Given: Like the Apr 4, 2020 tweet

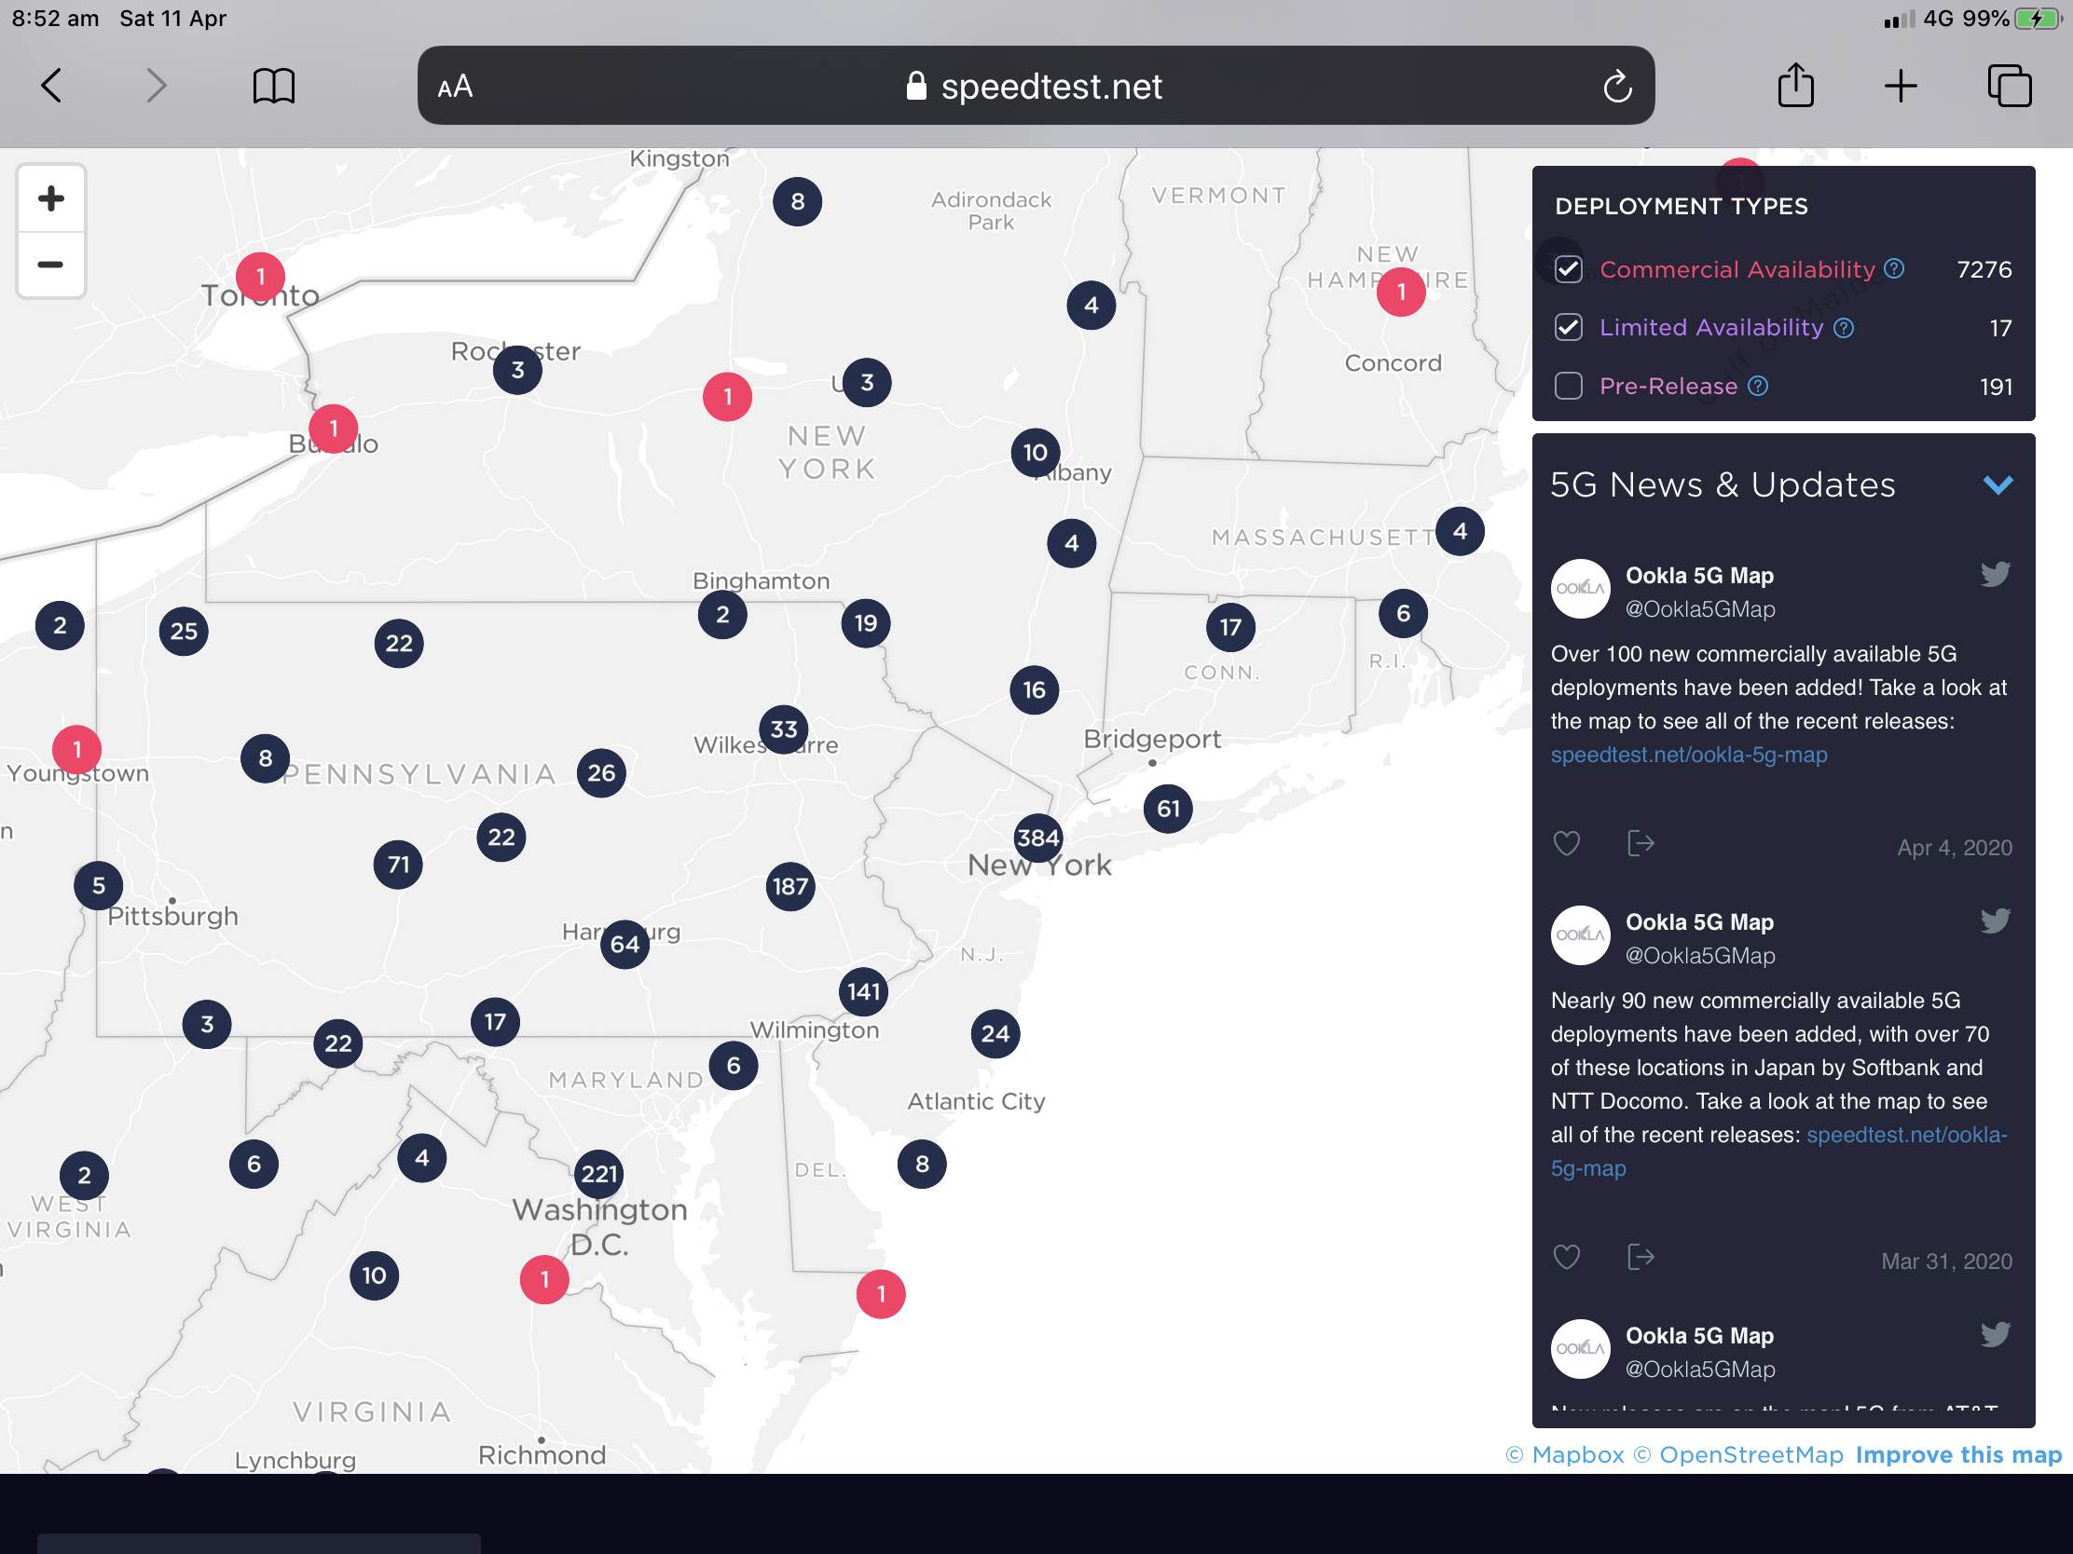Looking at the screenshot, I should coord(1566,844).
